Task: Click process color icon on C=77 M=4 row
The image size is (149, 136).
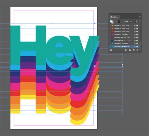Action: [135, 47]
